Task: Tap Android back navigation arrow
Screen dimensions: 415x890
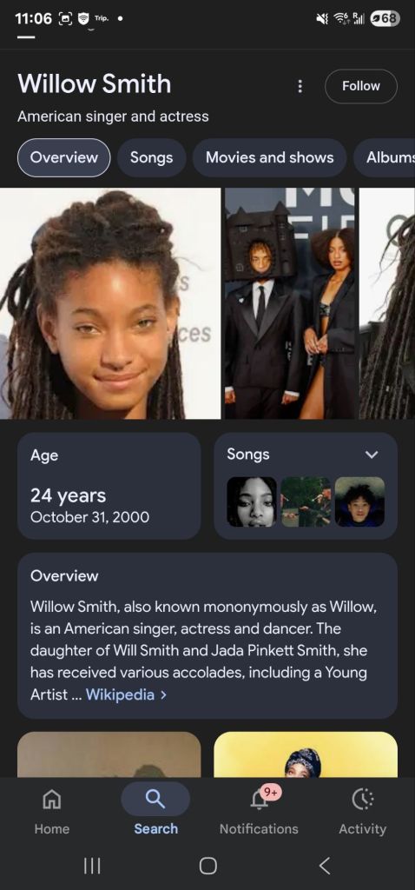Action: (x=325, y=866)
